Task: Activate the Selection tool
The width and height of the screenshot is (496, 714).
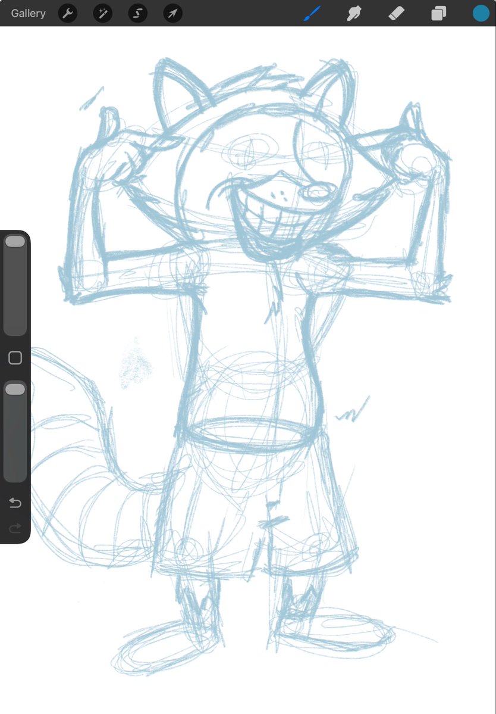Action: 138,13
